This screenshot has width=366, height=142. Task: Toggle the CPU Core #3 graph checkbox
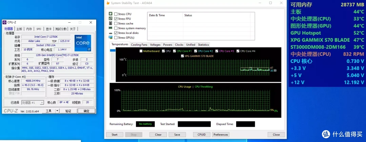pyautogui.click(x=217, y=51)
